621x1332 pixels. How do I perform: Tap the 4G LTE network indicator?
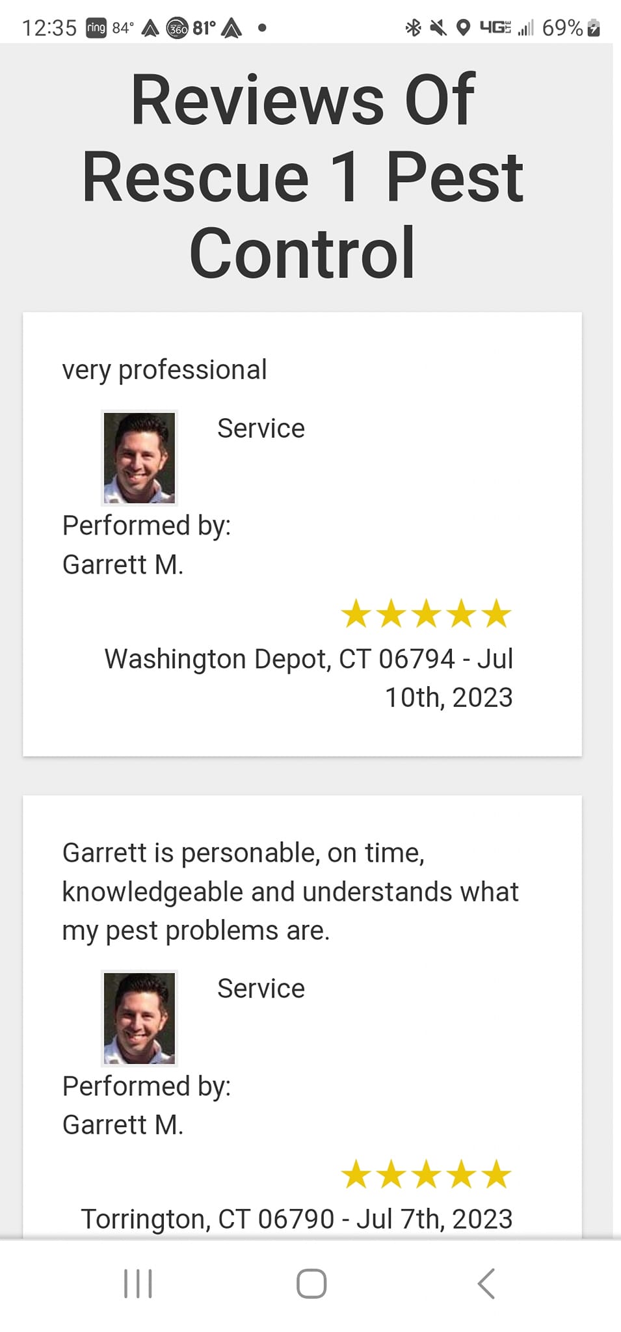(x=495, y=28)
